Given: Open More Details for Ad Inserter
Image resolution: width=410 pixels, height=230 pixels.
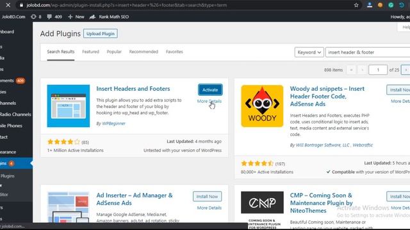Looking at the screenshot, I should 209,208.
